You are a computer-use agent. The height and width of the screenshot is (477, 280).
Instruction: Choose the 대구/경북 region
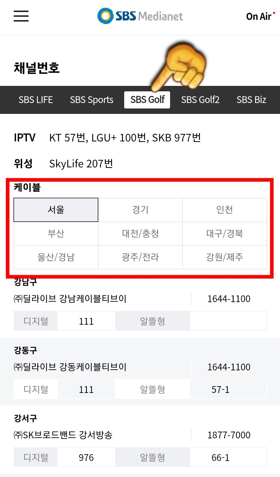pos(225,233)
